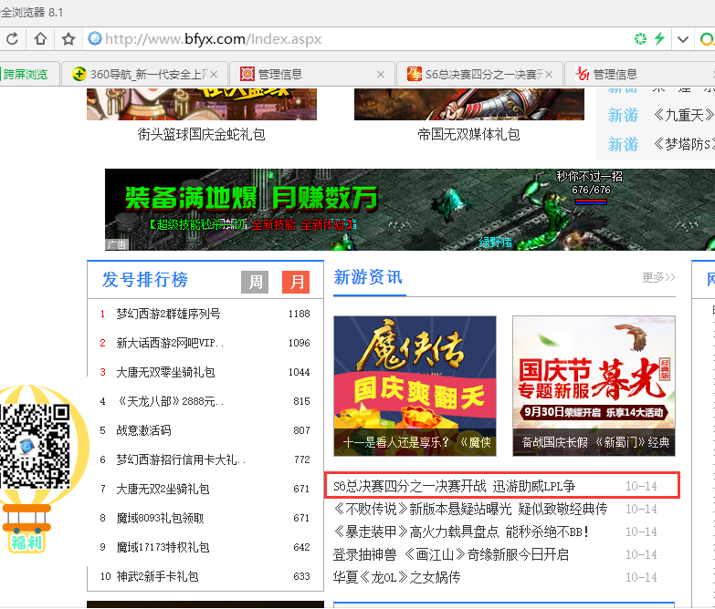Open the 国庆节专题新服 暮光 thumbnail
The width and height of the screenshot is (715, 609).
tap(594, 386)
